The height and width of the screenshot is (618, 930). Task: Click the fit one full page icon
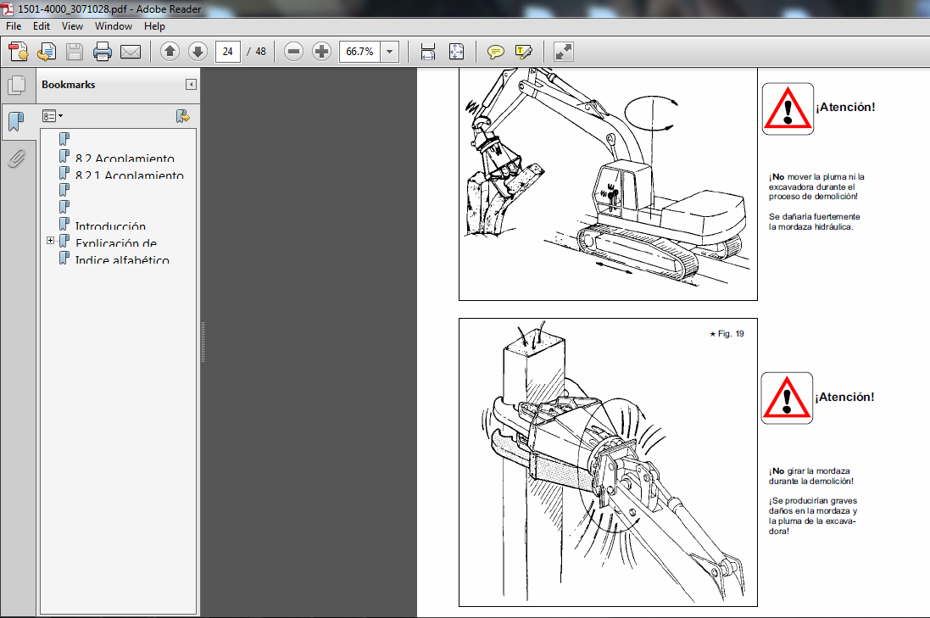[x=456, y=52]
